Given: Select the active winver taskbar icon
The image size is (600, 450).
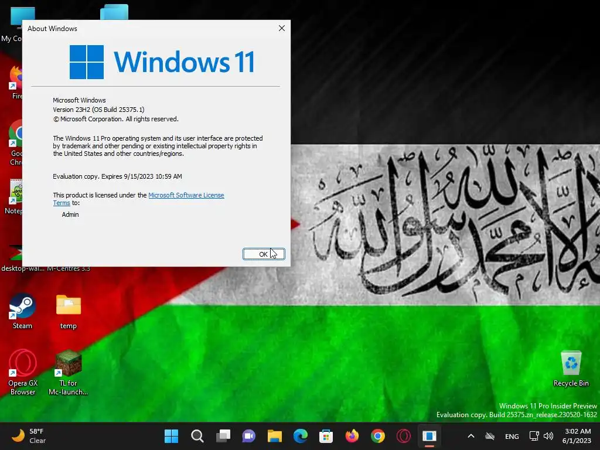Looking at the screenshot, I should [429, 436].
